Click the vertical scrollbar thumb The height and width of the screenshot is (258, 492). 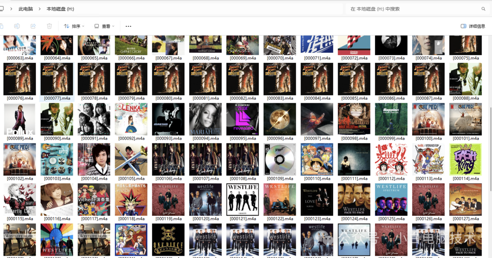click(x=491, y=150)
